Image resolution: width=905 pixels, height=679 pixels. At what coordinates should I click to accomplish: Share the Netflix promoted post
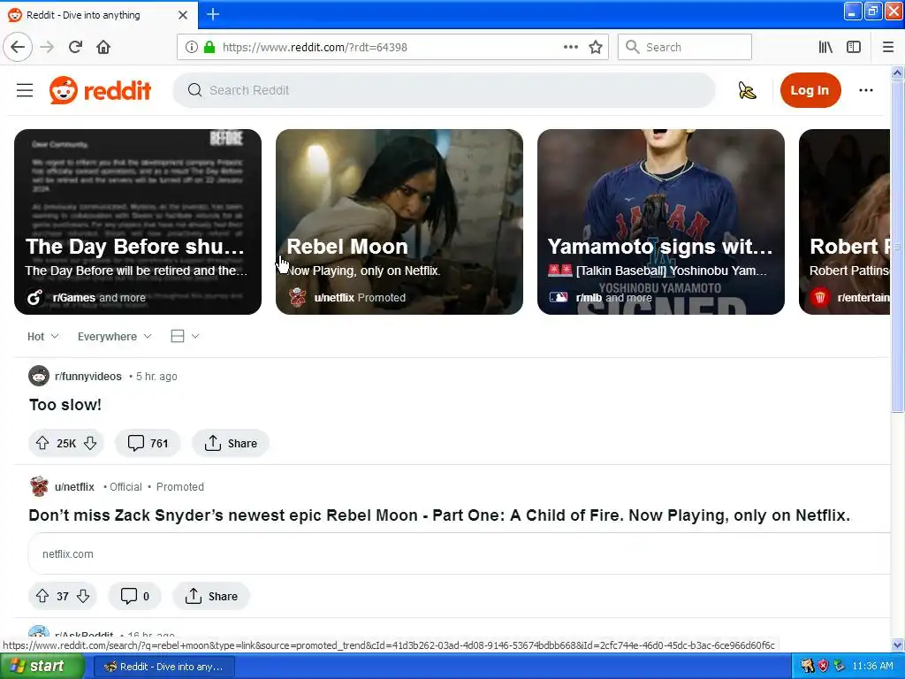(x=210, y=596)
